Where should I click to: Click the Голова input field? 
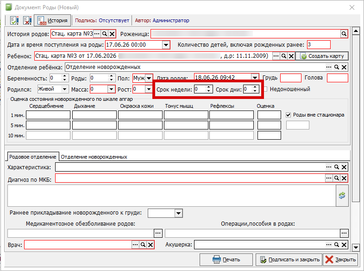point(338,78)
